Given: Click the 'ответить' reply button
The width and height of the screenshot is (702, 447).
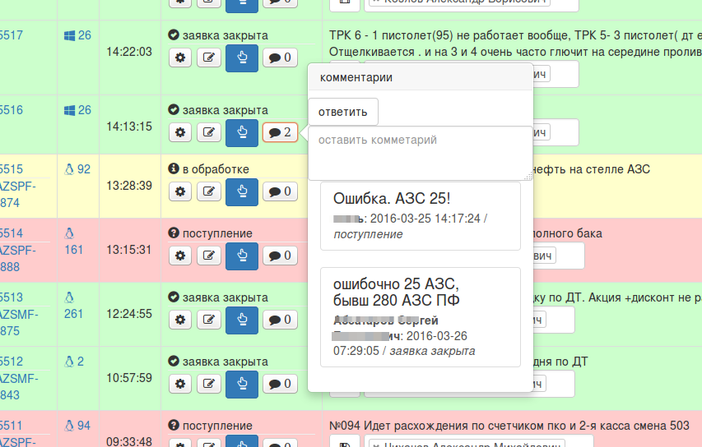Looking at the screenshot, I should 343,111.
